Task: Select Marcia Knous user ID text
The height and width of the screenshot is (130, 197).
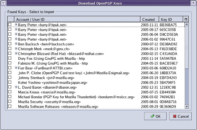Action: click(47, 92)
